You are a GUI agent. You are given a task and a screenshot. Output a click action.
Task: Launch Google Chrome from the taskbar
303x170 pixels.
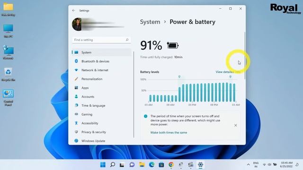click(171, 165)
